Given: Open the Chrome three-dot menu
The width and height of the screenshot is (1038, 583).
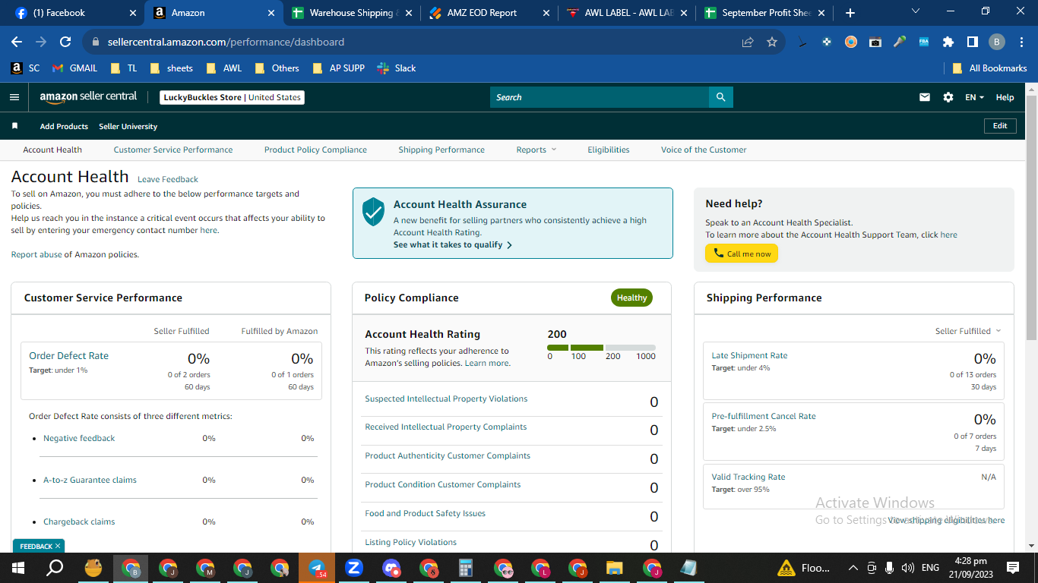Looking at the screenshot, I should pyautogui.click(x=1021, y=42).
